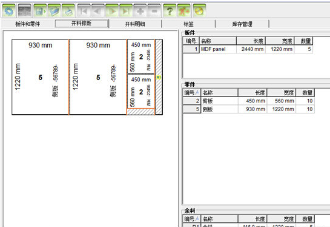The height and width of the screenshot is (227, 330).
Task: Open help with question mark icon
Action: click(170, 11)
